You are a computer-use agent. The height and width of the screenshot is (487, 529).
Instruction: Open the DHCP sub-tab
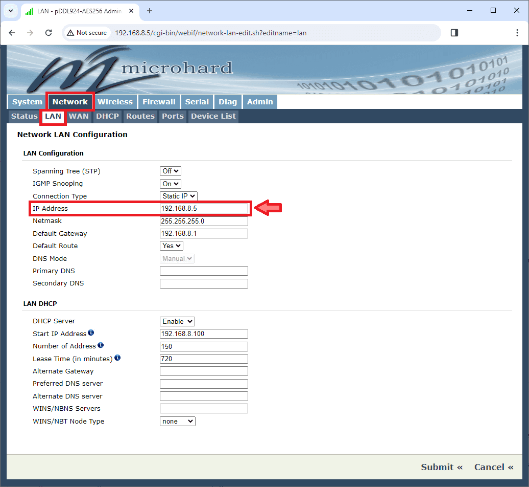pyautogui.click(x=107, y=116)
